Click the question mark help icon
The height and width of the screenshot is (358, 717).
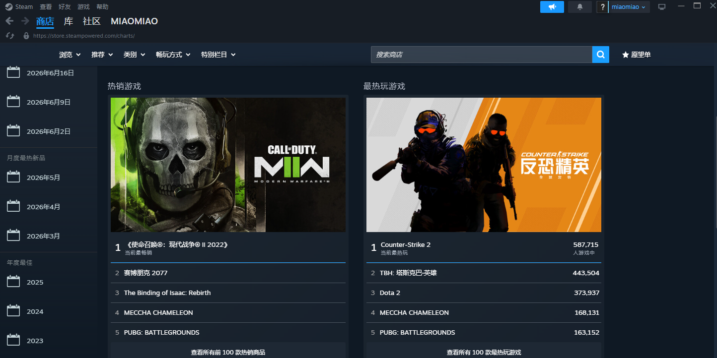click(x=602, y=7)
